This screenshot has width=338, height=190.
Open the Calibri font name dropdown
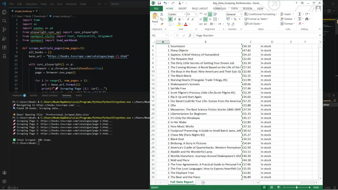[x=185, y=14]
